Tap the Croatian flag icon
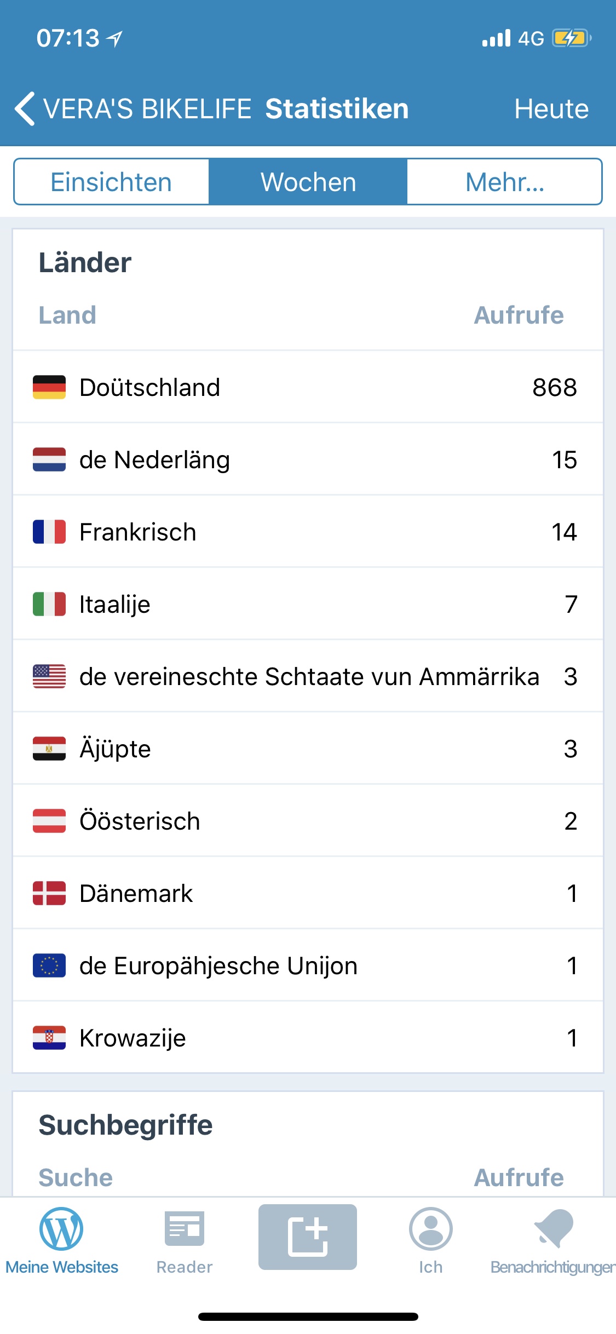The image size is (616, 1334). [49, 1038]
